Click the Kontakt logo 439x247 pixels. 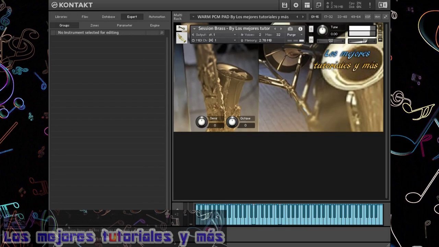coord(72,5)
